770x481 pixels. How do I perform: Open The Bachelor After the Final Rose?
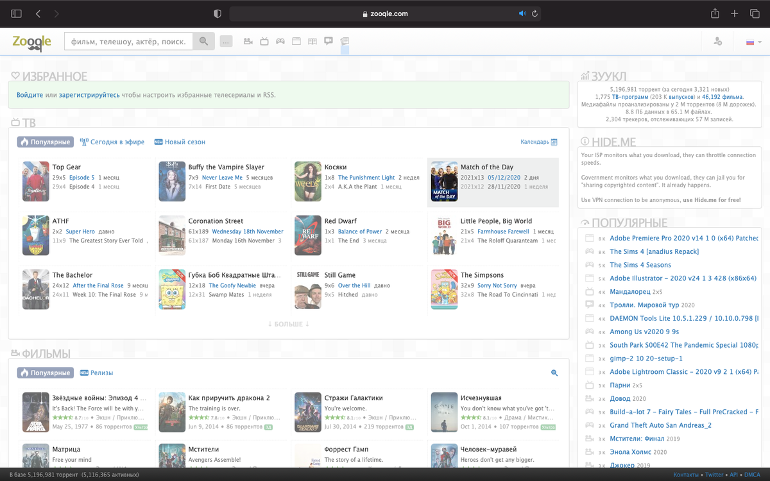[x=98, y=285]
